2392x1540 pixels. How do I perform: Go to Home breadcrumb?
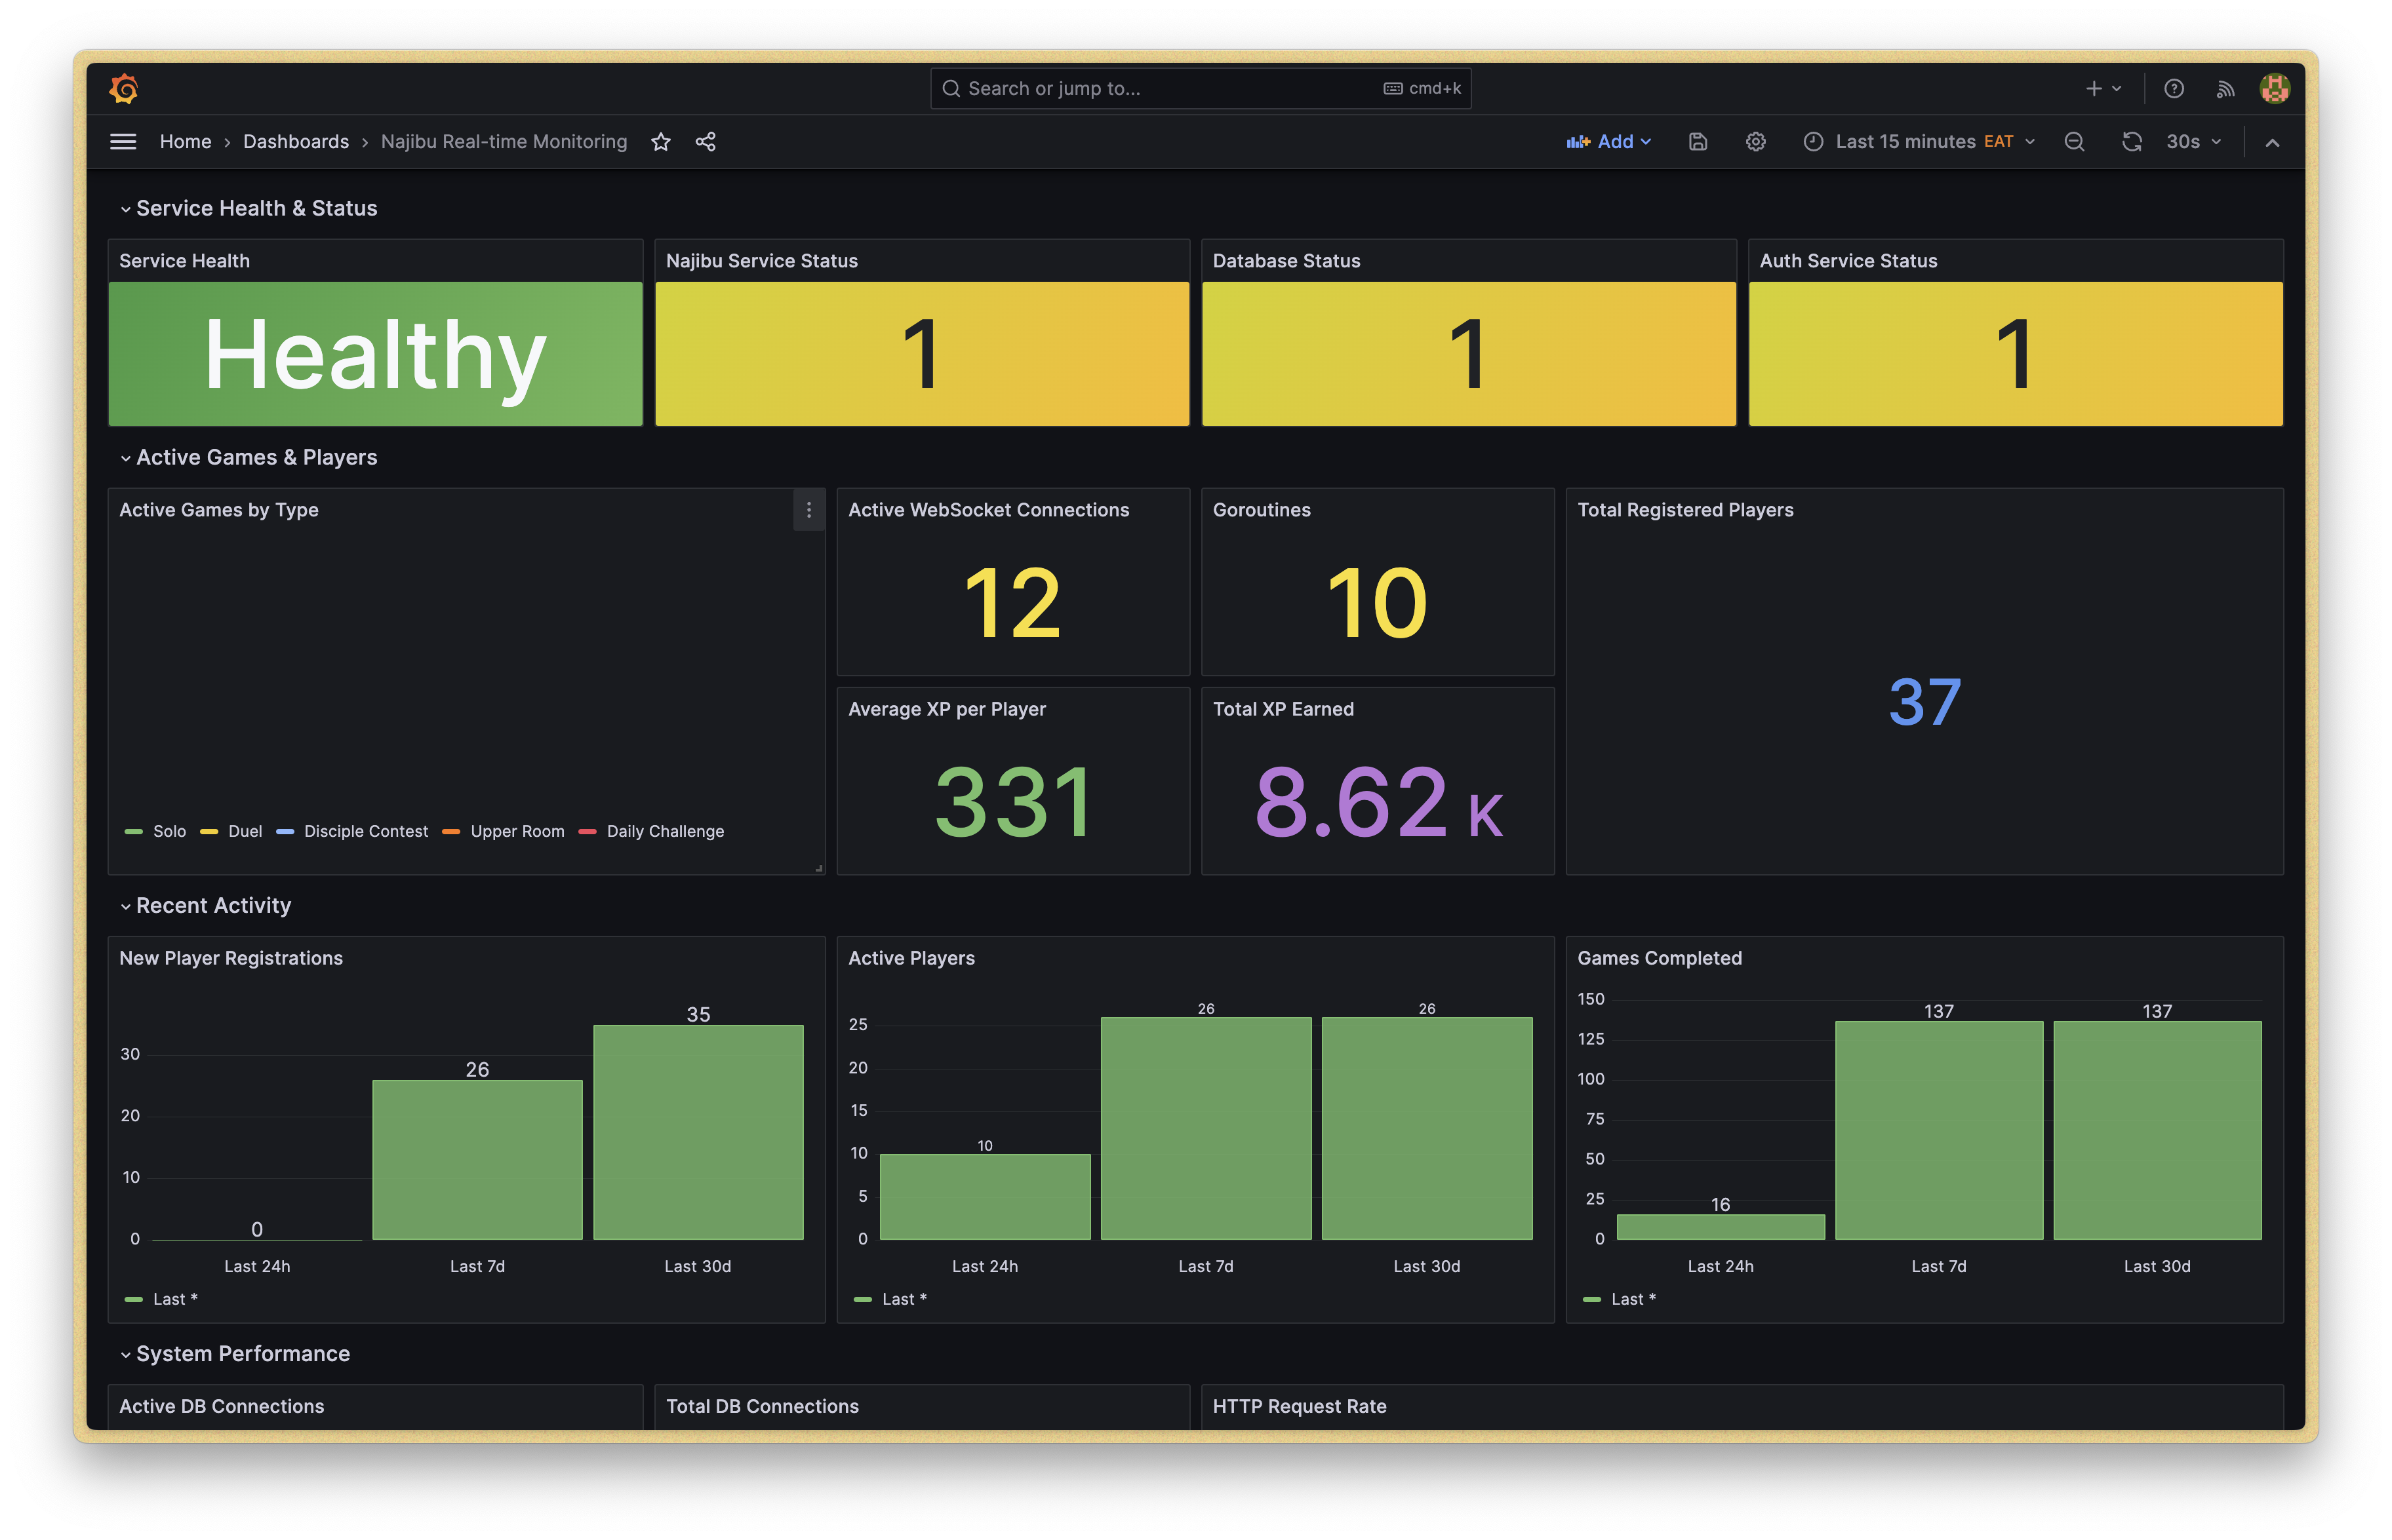[x=186, y=142]
